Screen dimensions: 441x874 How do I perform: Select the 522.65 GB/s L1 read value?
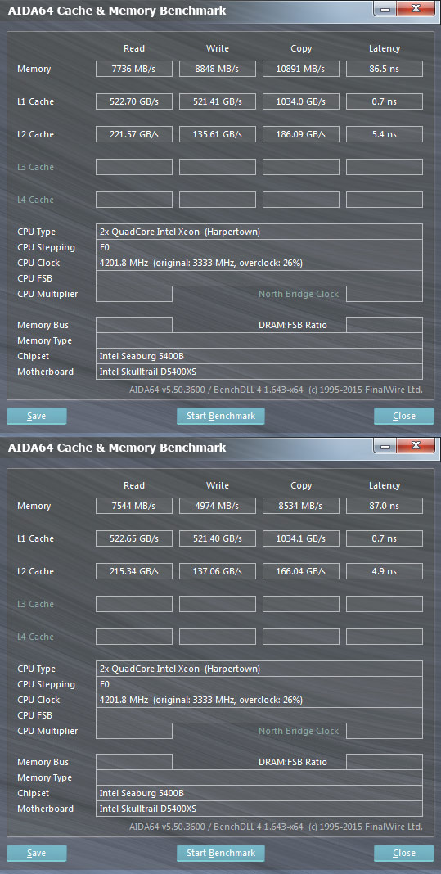tap(134, 538)
